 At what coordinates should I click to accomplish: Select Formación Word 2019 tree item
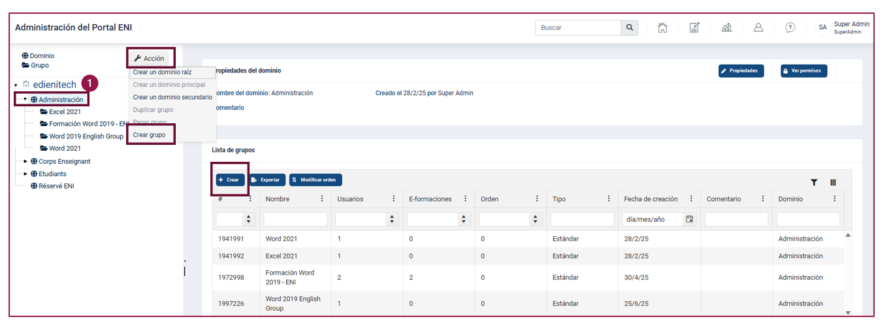coord(88,124)
